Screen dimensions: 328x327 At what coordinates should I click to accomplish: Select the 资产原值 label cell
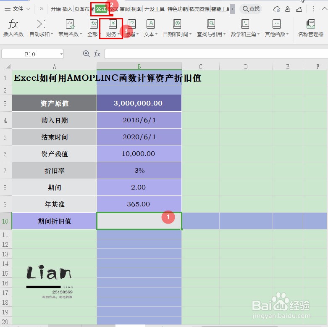pyautogui.click(x=55, y=103)
